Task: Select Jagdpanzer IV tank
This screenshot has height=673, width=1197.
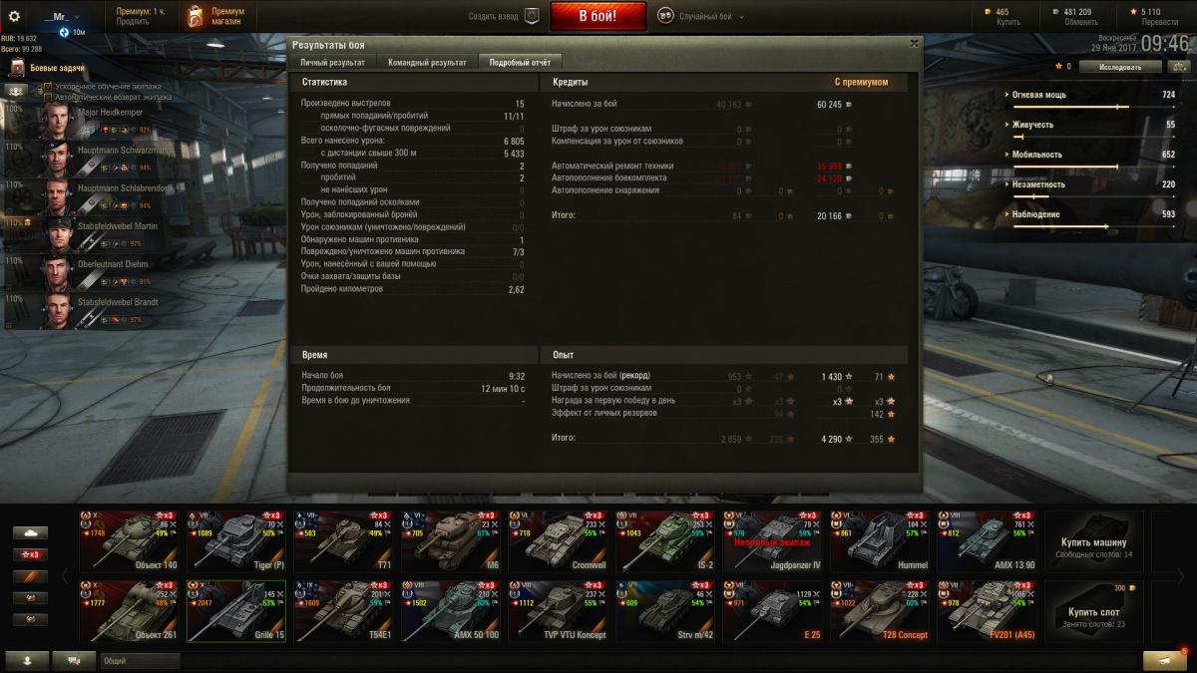Action: tap(772, 540)
